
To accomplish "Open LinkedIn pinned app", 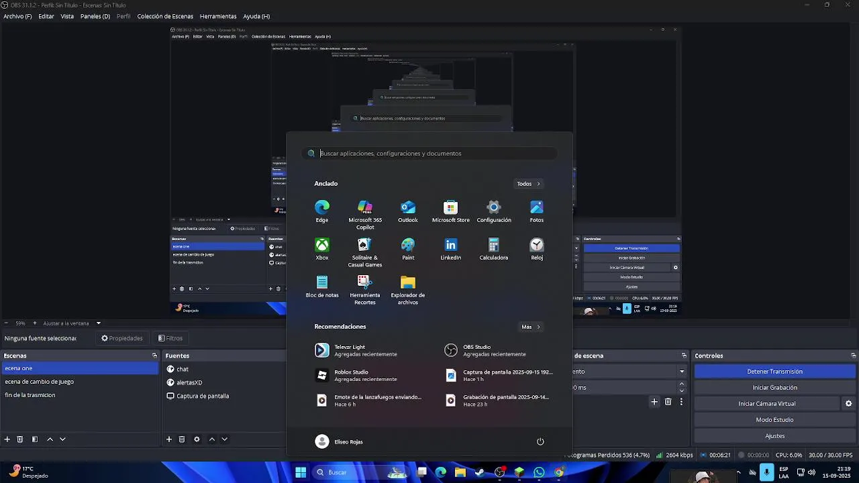I will click(x=451, y=249).
